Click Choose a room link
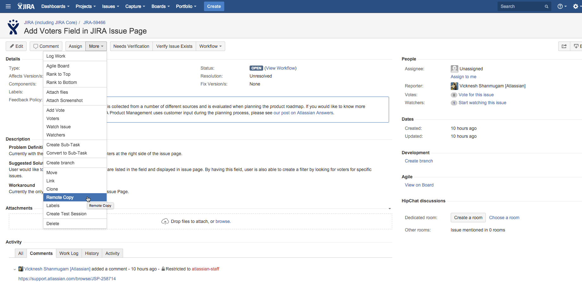Screen dimensions: 582x285 pyautogui.click(x=504, y=218)
